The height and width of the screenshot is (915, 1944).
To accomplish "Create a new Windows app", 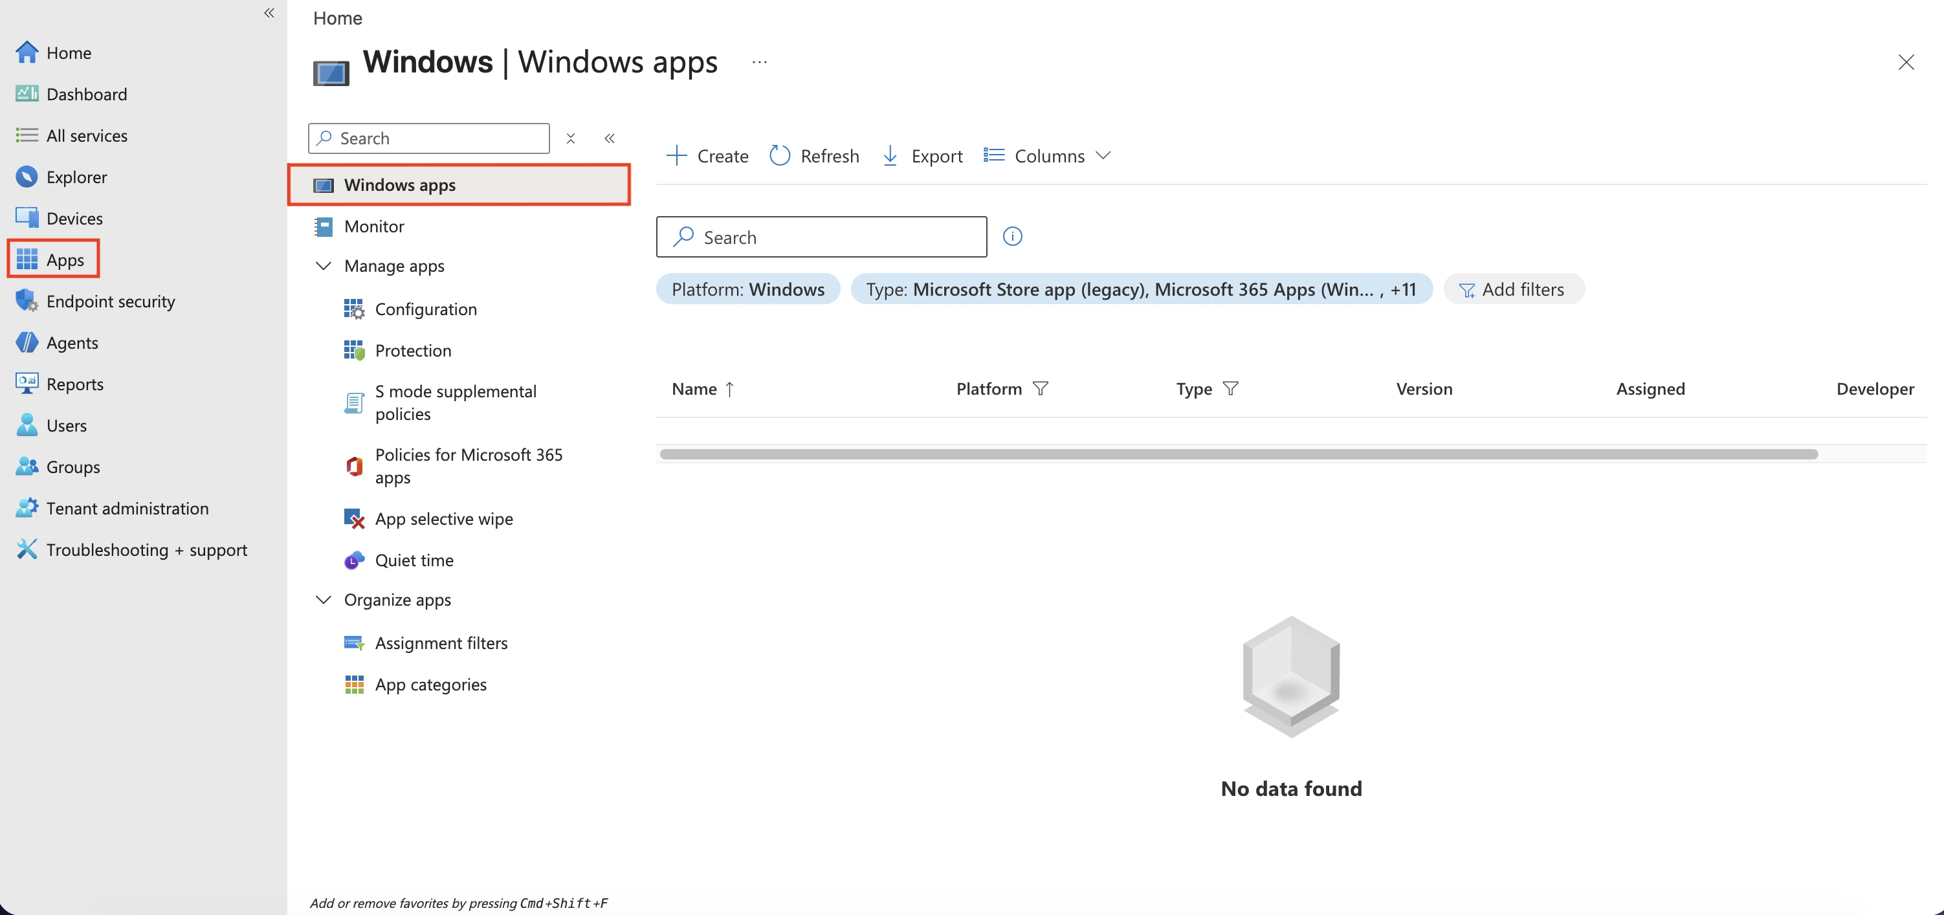I will point(707,156).
